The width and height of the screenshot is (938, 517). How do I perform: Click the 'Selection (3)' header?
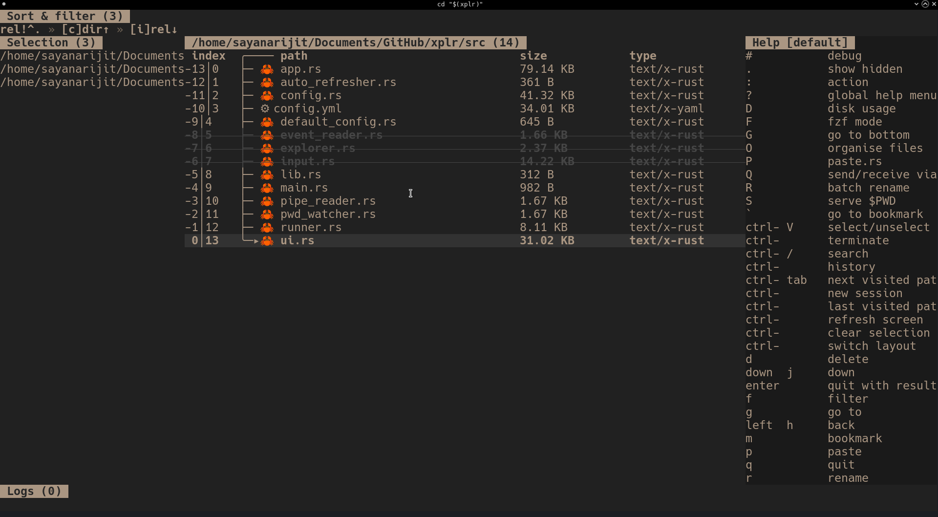click(x=51, y=42)
